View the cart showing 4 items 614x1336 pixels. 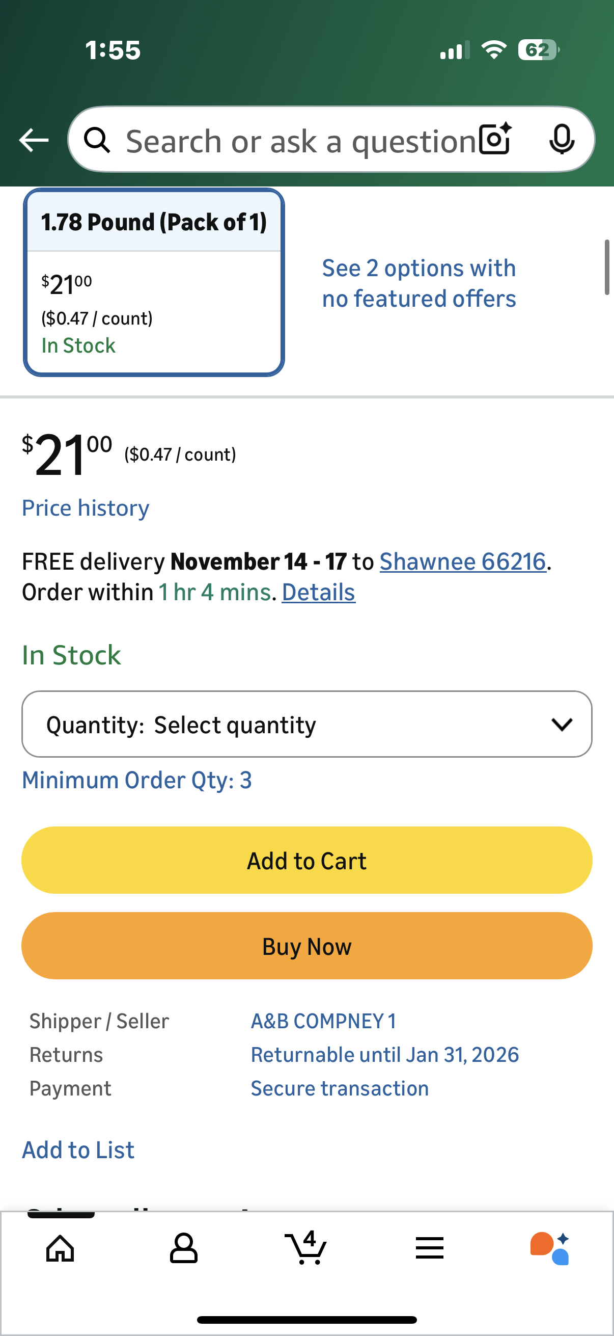coord(306,1248)
